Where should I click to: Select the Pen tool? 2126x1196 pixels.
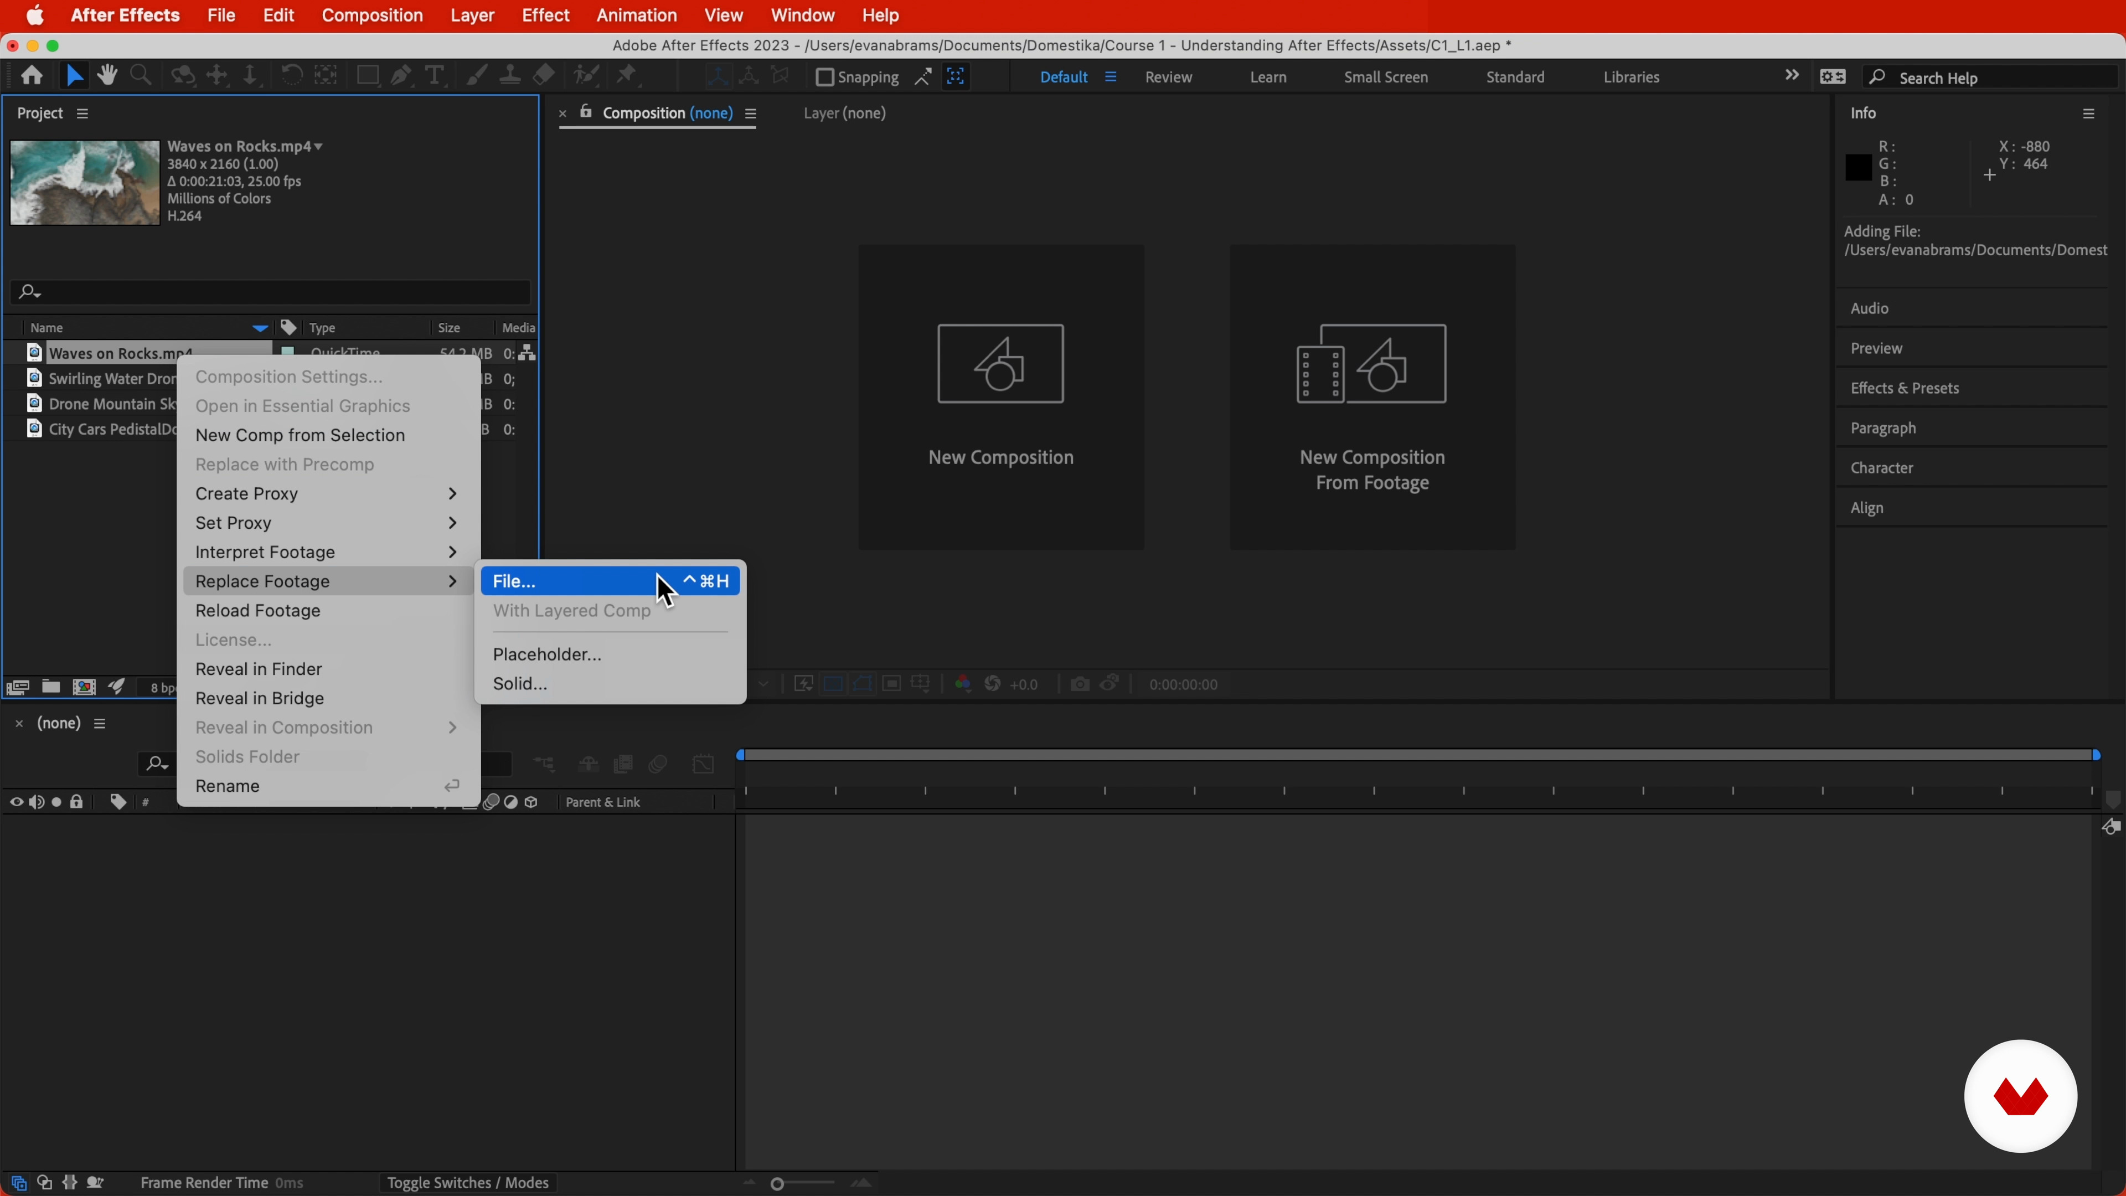pos(401,76)
